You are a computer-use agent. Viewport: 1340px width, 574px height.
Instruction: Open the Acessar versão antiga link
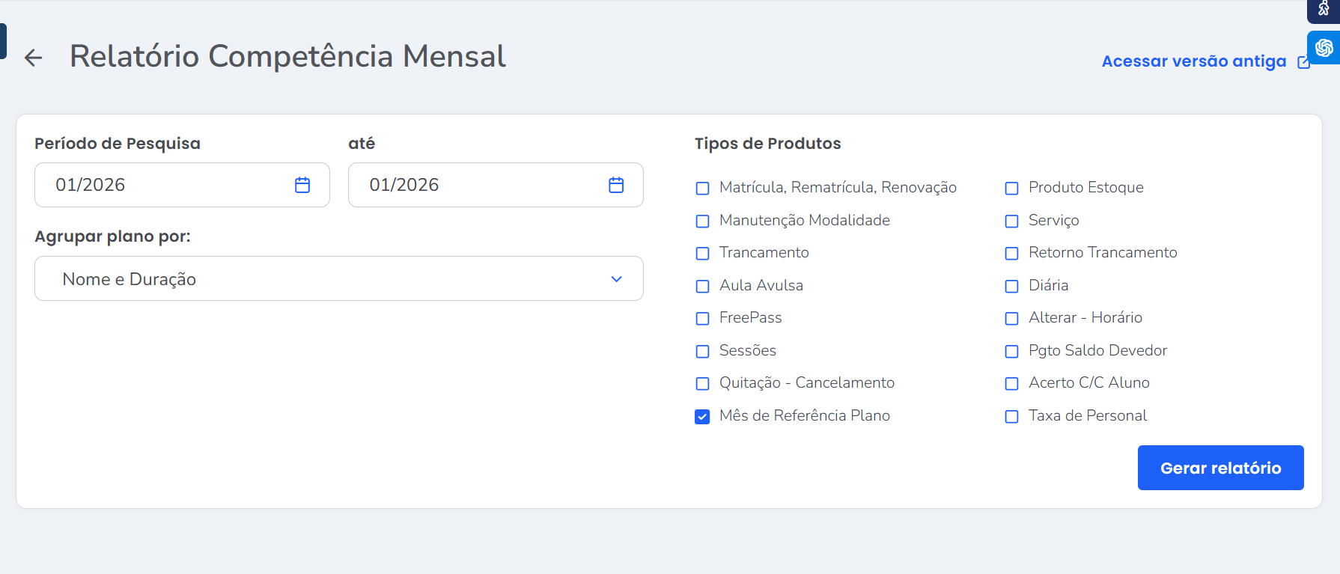tap(1193, 61)
